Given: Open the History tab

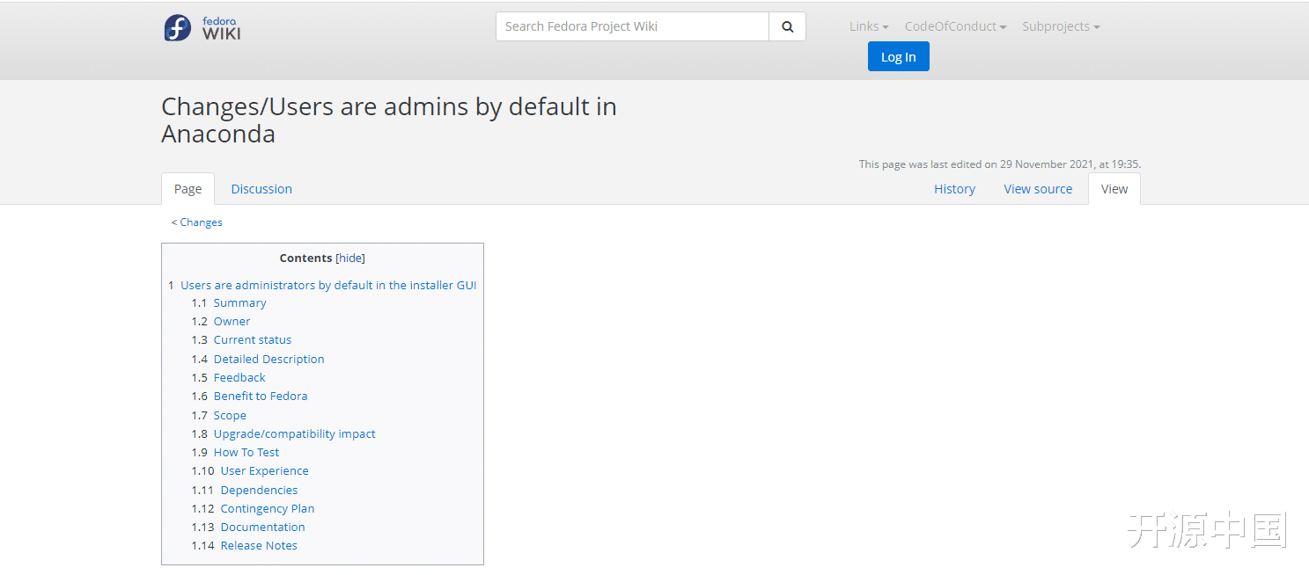Looking at the screenshot, I should click(x=954, y=189).
